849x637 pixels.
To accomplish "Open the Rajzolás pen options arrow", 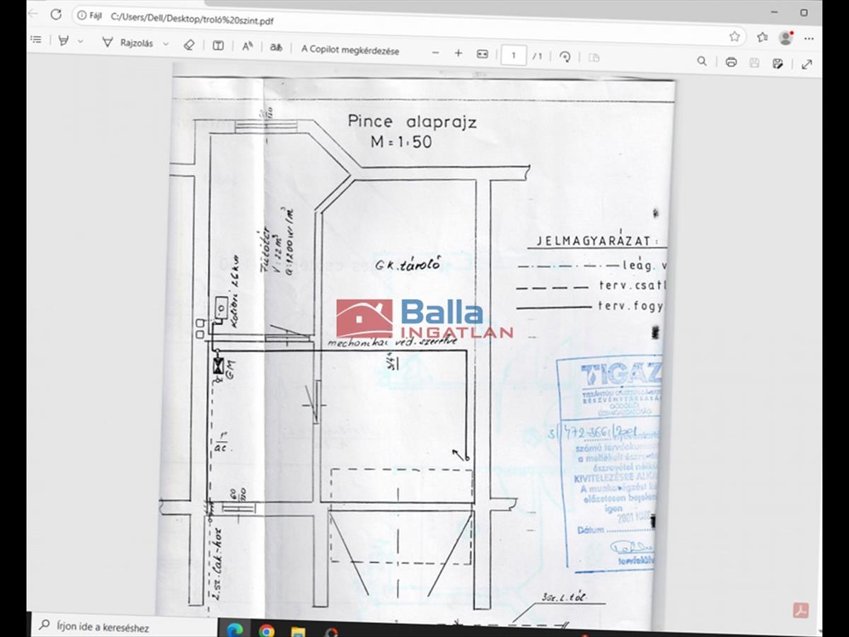I will (x=166, y=44).
